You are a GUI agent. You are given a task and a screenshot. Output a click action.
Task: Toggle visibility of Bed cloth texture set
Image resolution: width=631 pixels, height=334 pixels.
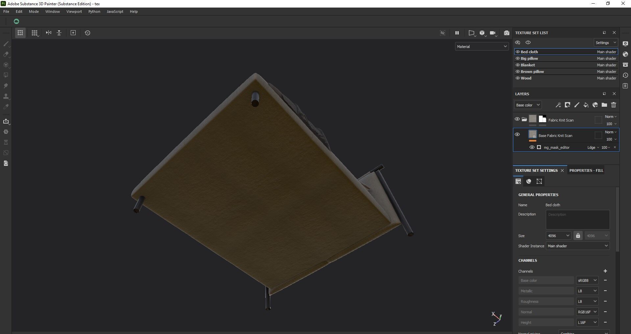[x=518, y=52]
